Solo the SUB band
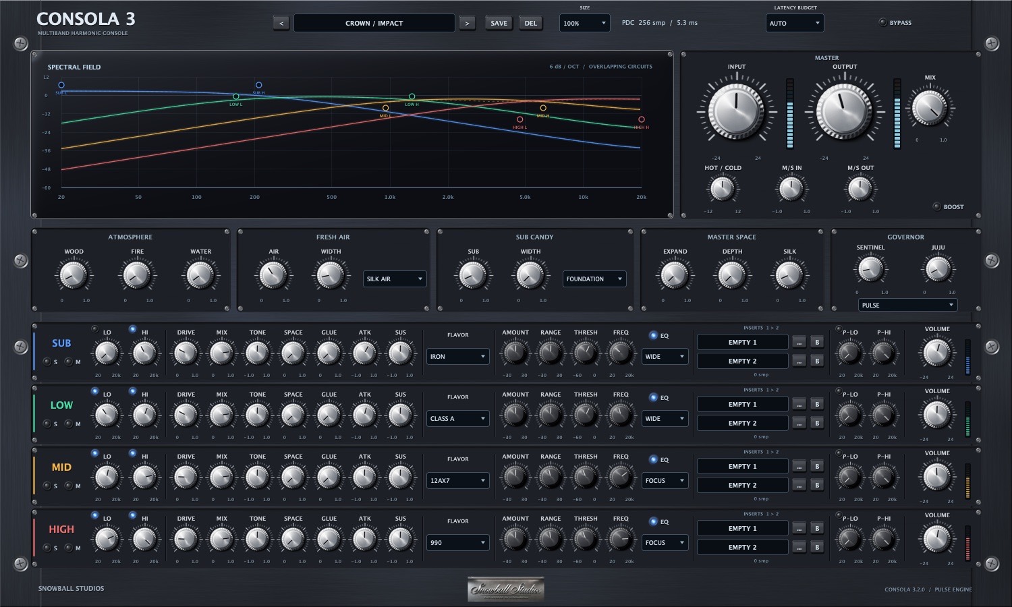 click(x=47, y=362)
